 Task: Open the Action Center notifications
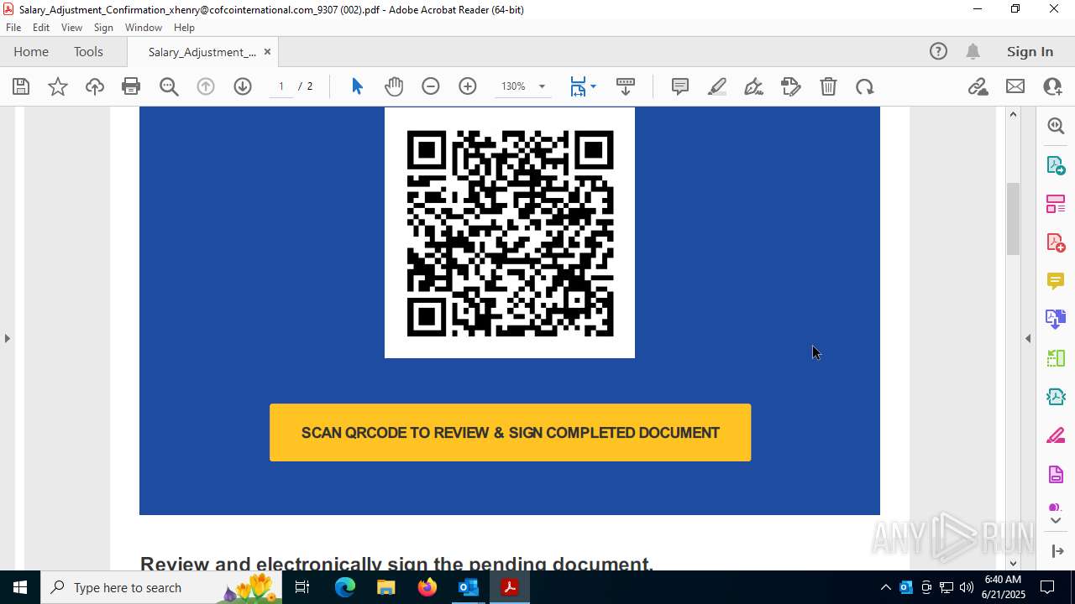[x=1047, y=587]
